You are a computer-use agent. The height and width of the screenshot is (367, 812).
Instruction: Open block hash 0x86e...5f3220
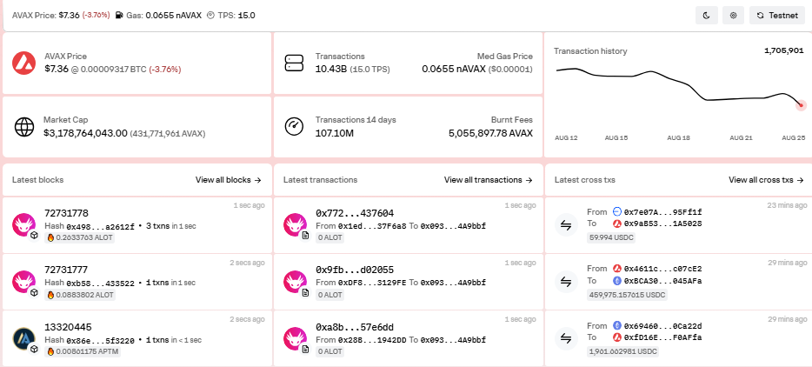[x=101, y=341]
